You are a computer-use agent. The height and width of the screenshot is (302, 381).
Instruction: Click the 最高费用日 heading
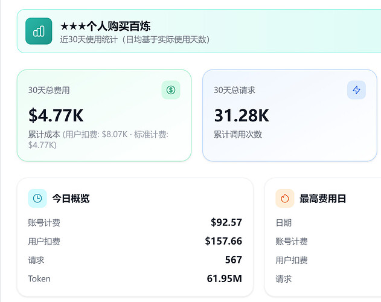pyautogui.click(x=322, y=199)
